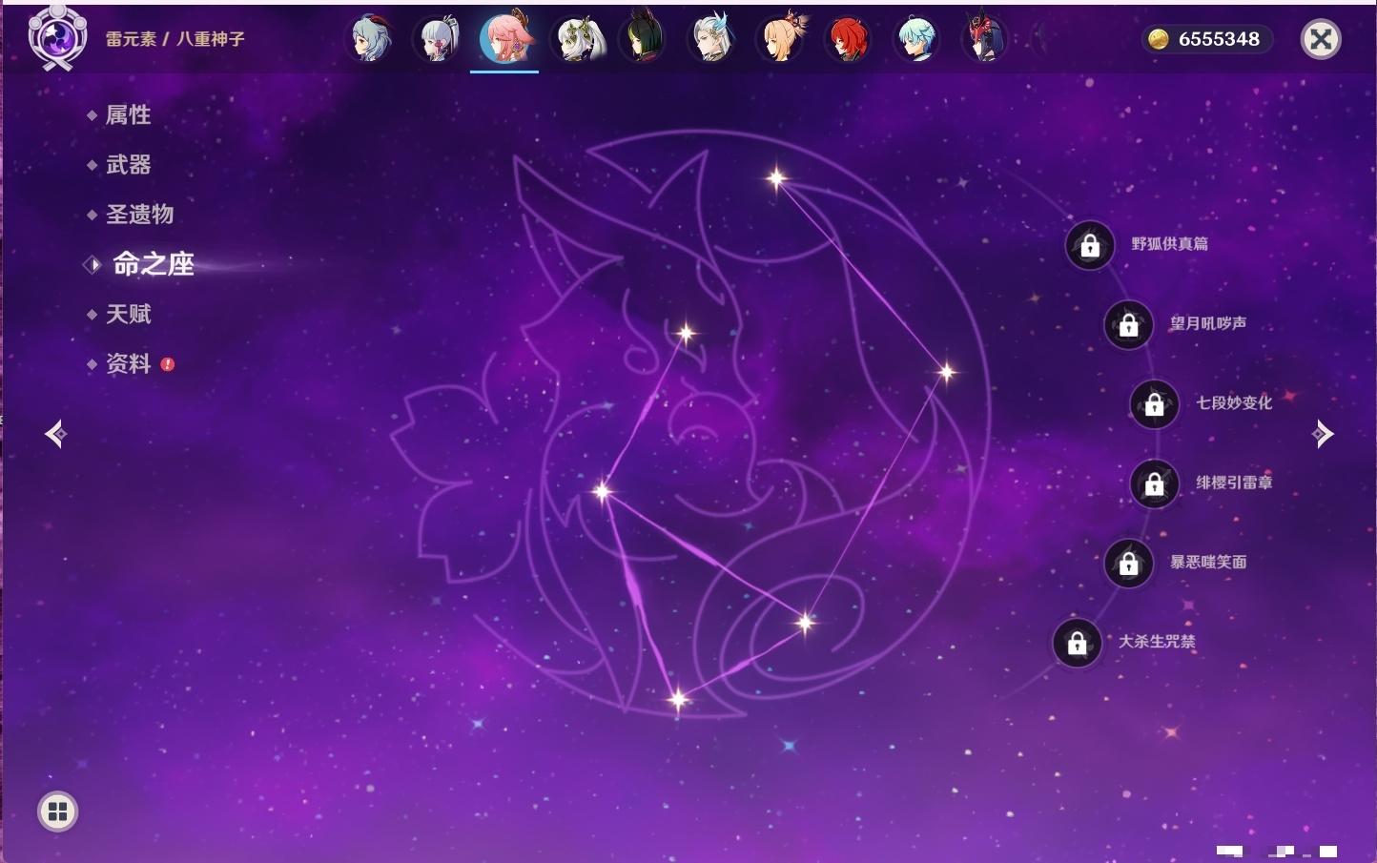Screen dimensions: 1377x863
Task: Choose Nahida's white-haired avatar
Action: point(576,39)
